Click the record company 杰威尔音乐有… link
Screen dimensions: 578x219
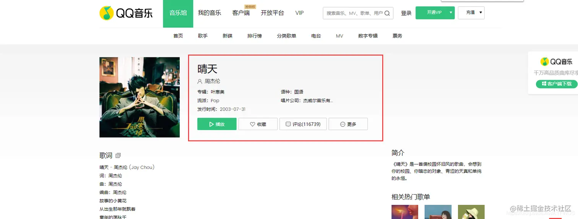pyautogui.click(x=318, y=101)
